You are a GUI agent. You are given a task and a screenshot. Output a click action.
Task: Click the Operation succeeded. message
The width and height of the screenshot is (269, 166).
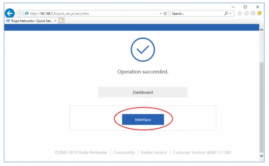click(x=143, y=72)
